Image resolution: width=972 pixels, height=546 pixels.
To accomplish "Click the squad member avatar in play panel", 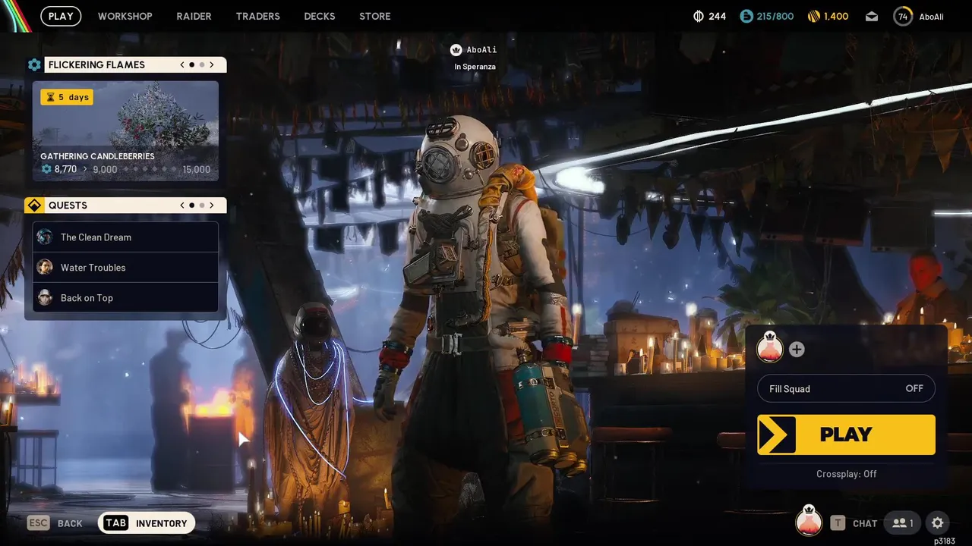I will pyautogui.click(x=770, y=349).
